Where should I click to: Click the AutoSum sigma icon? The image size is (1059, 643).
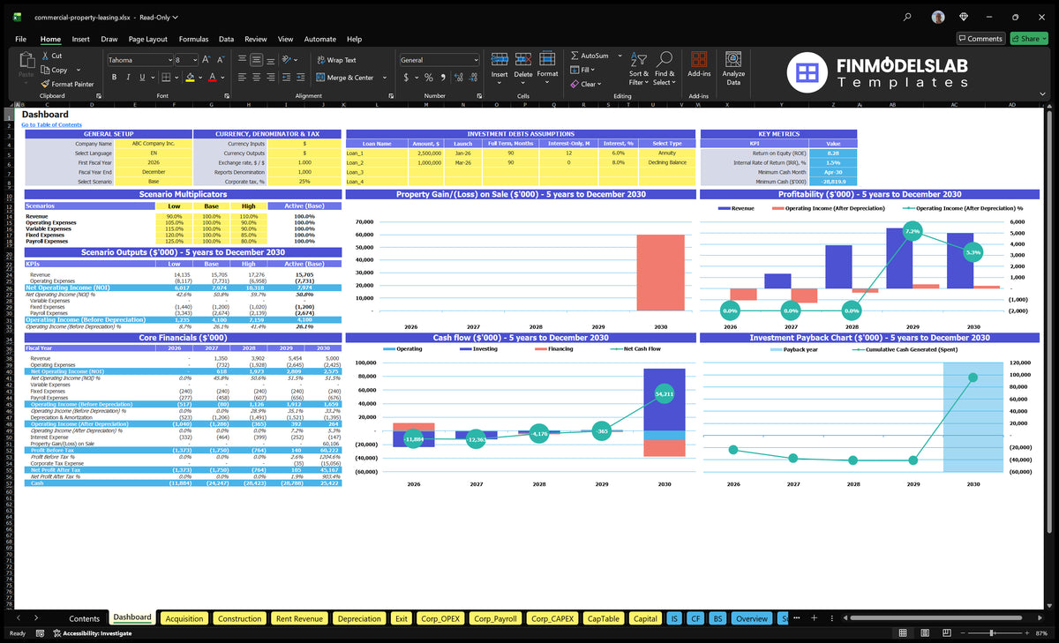pos(575,56)
